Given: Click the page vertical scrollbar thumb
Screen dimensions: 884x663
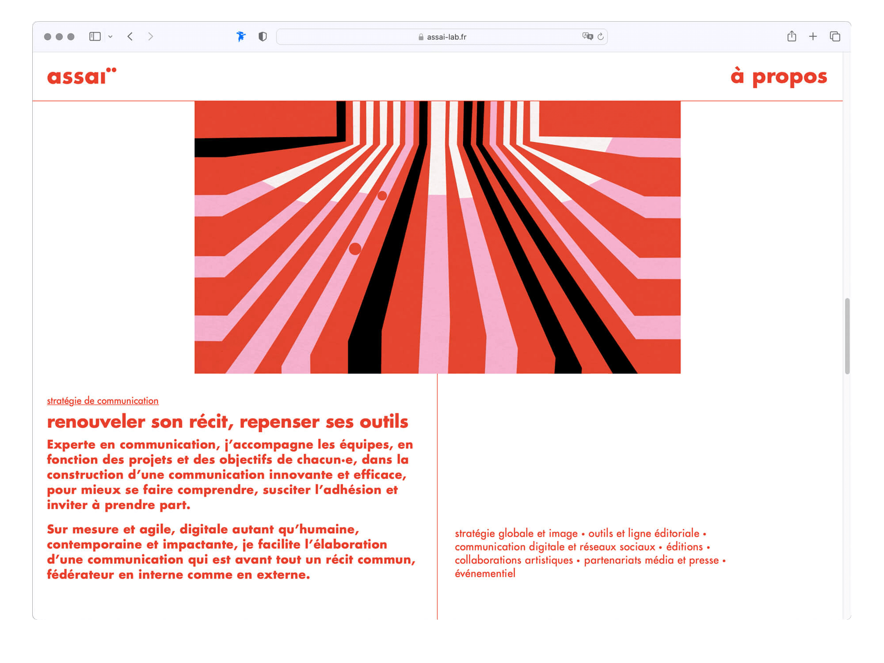Looking at the screenshot, I should (x=847, y=336).
